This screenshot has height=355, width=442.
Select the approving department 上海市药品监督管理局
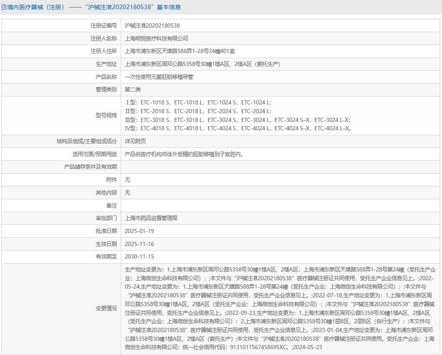pyautogui.click(x=151, y=218)
